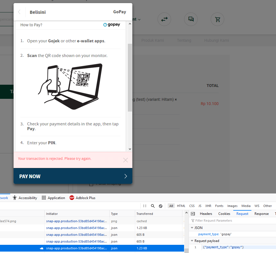Image resolution: width=276 pixels, height=253 pixels.
Task: Click the payment popup's scrollbar thumb
Action: 130,78
